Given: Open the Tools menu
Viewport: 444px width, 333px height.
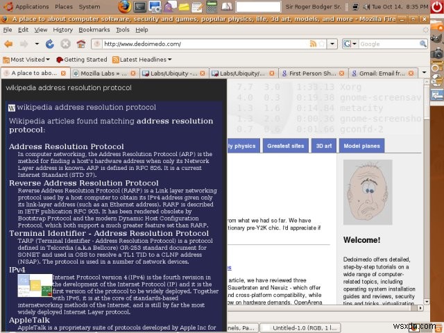Looking at the screenshot, I should pos(123,30).
